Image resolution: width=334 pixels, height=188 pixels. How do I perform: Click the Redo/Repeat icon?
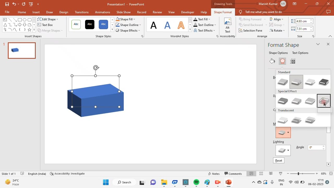pos(24,4)
